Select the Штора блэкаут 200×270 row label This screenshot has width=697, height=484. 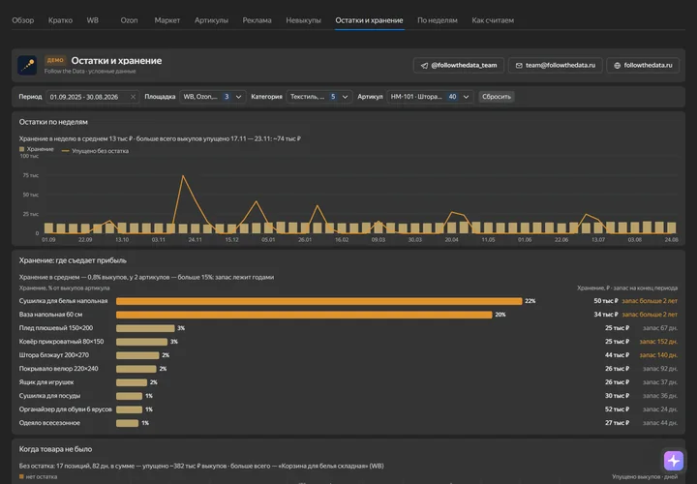(x=54, y=355)
